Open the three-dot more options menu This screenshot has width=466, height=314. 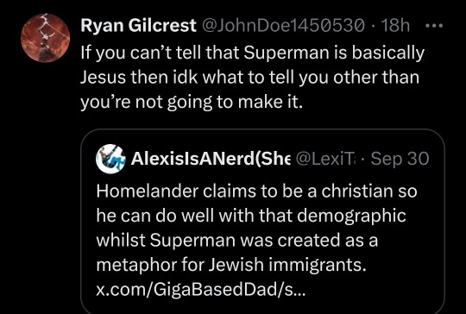[434, 26]
